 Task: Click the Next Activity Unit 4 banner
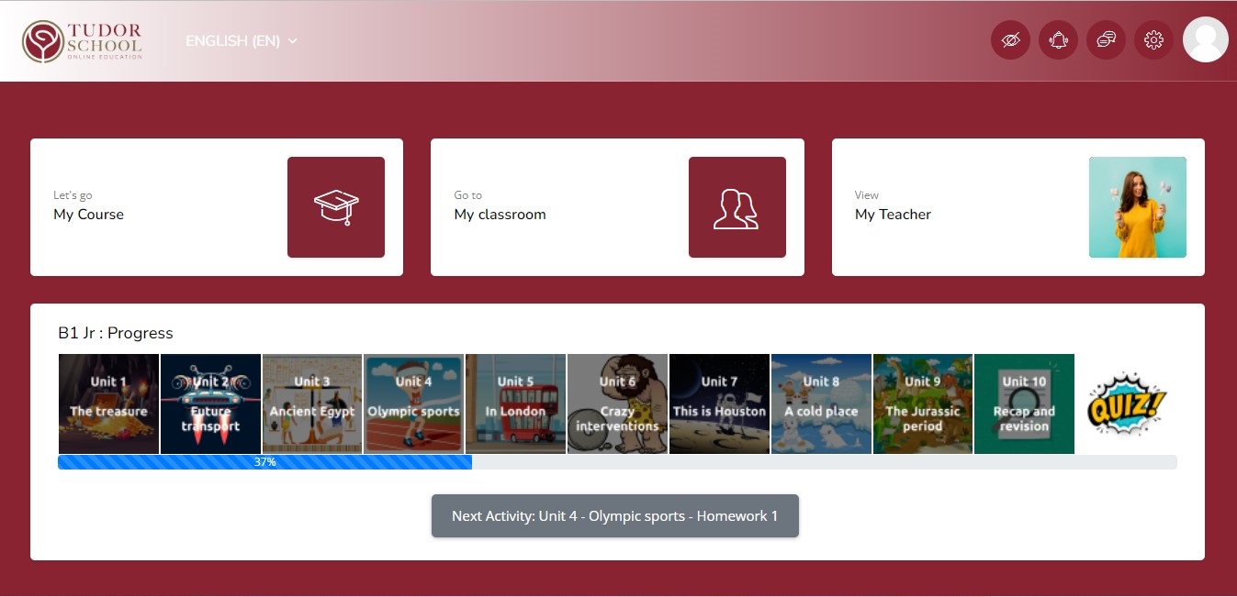614,515
